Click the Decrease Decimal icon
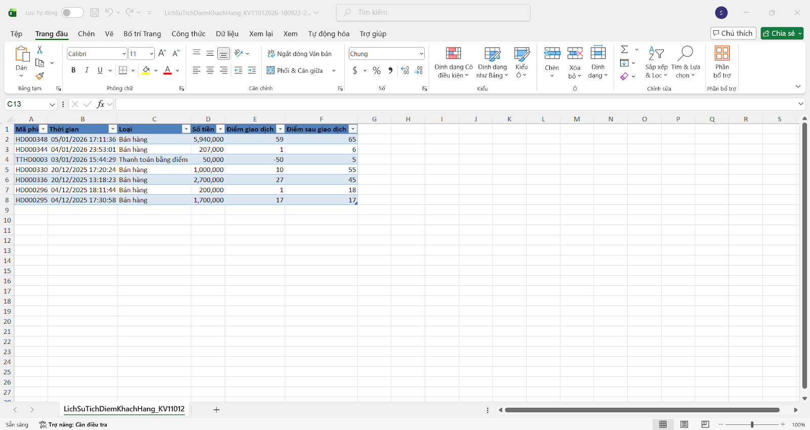The width and height of the screenshot is (810, 430). tap(419, 70)
